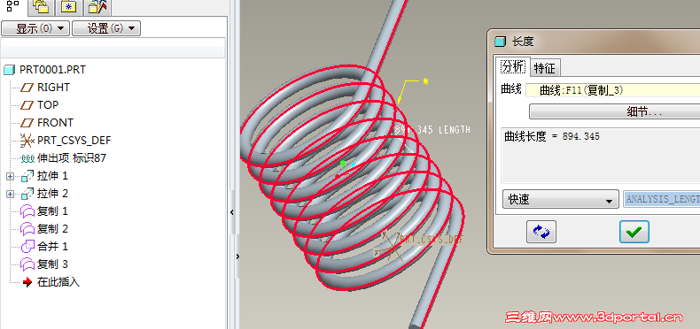The image size is (700, 329).
Task: Click the PRT_CSYS_DEF label in viewport
Action: pos(432,240)
